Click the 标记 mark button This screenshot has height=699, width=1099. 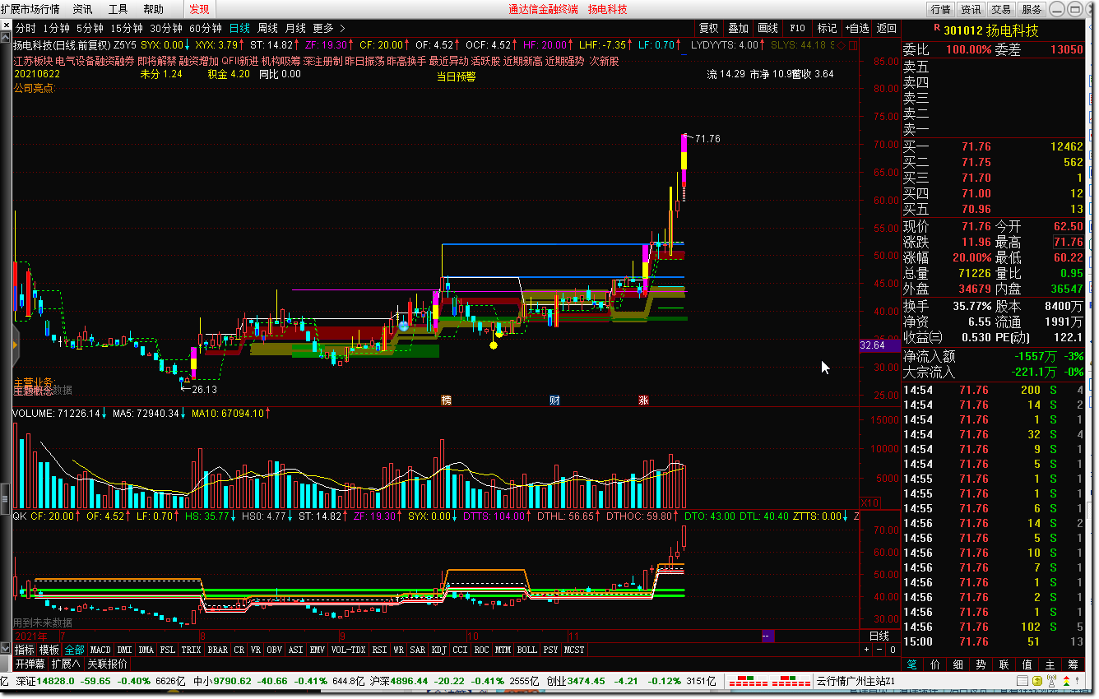(x=827, y=28)
